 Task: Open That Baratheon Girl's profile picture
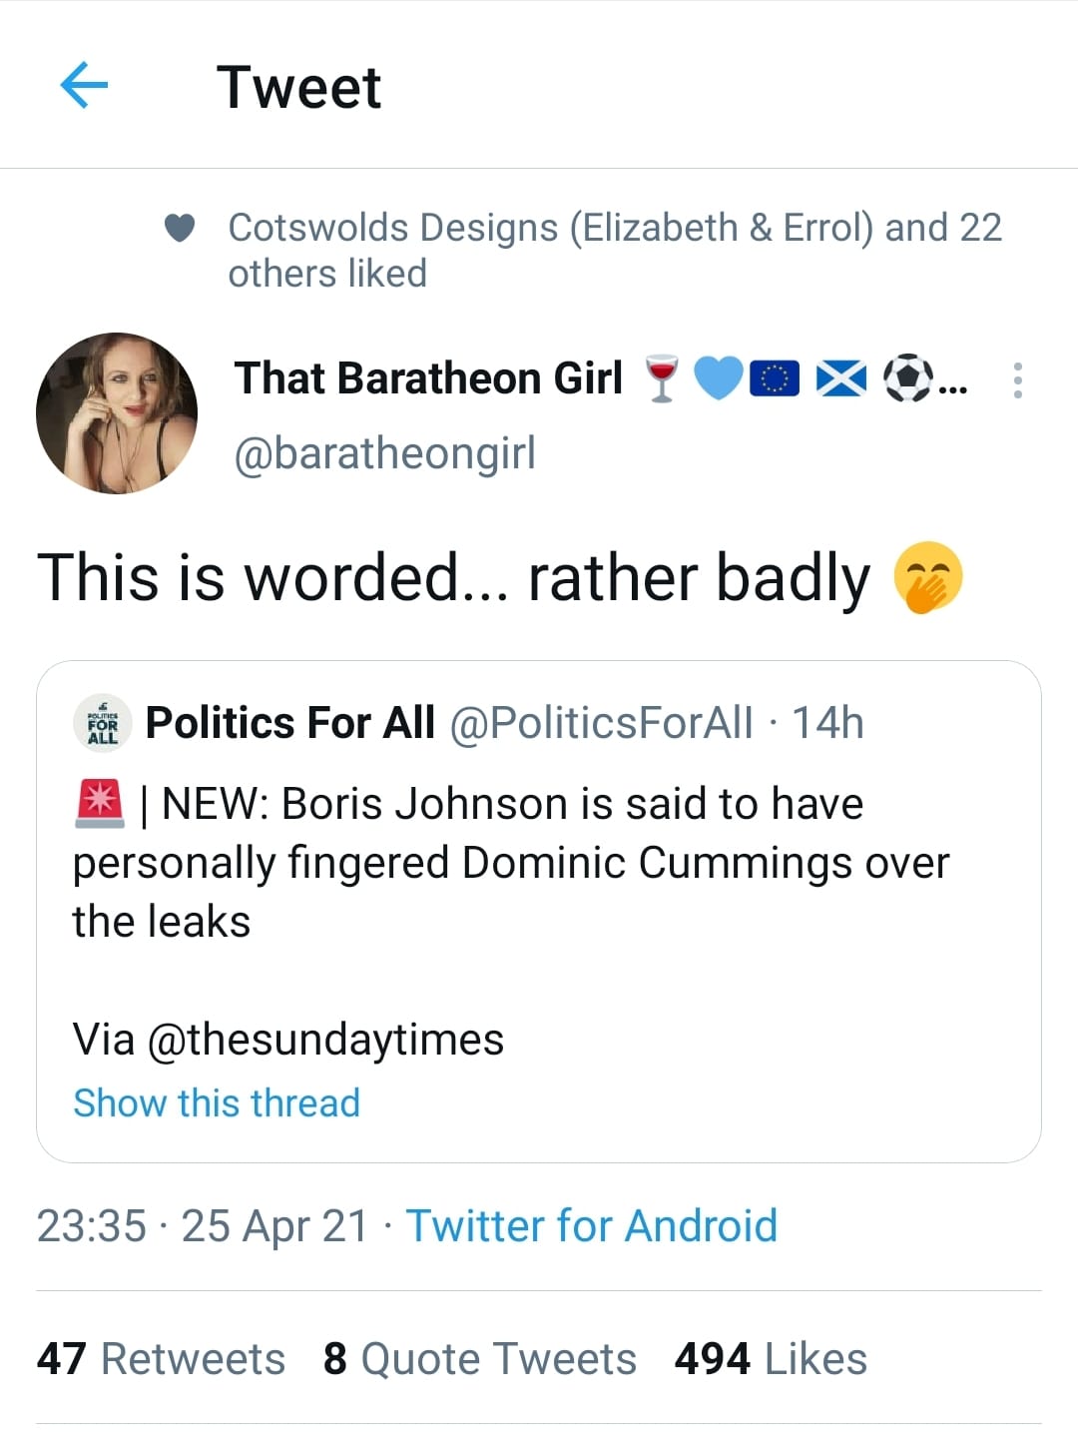[x=117, y=413]
